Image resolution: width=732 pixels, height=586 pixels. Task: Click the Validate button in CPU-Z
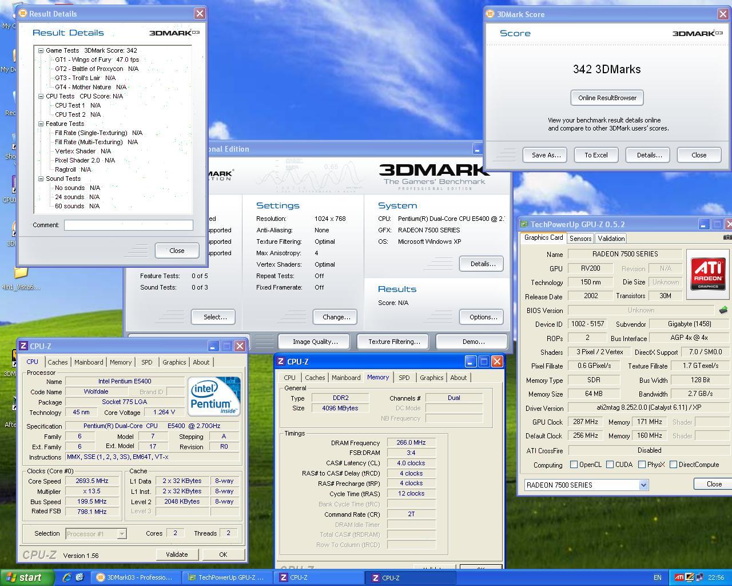[x=177, y=555]
